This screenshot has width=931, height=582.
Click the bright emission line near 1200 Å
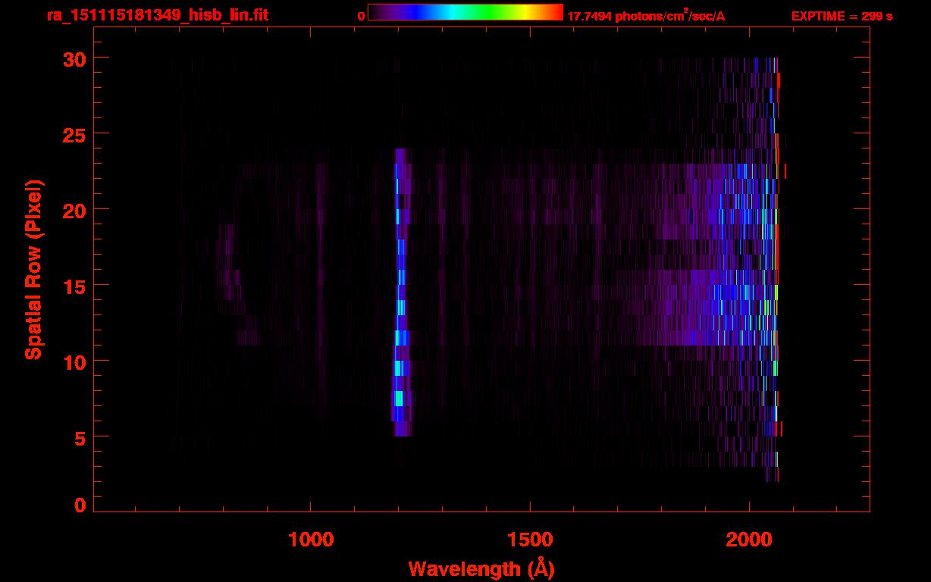(x=401, y=292)
